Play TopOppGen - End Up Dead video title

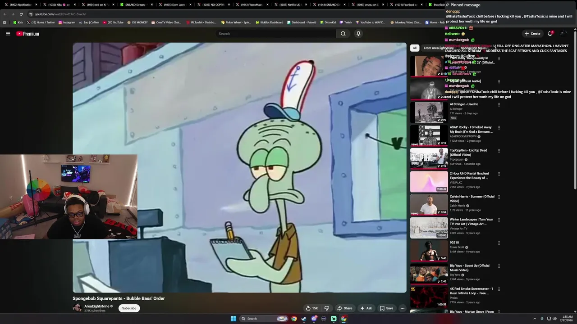pos(468,153)
